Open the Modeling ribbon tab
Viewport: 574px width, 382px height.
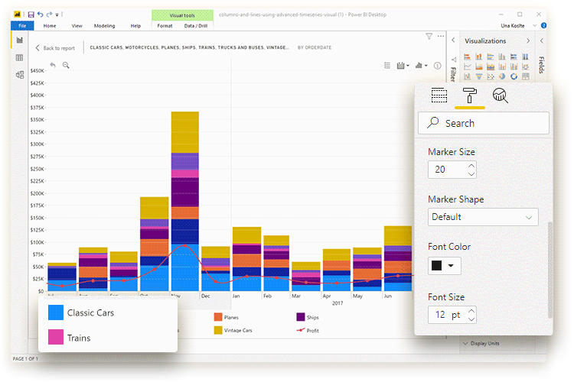pos(104,26)
